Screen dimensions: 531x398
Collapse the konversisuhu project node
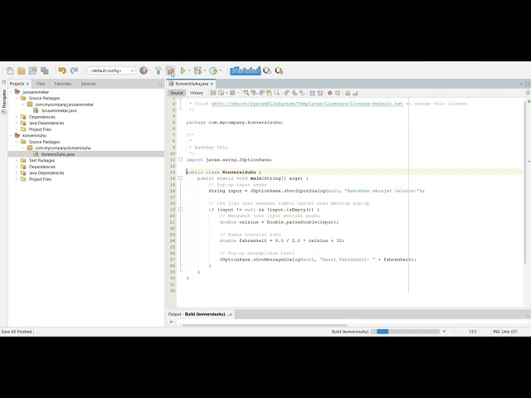tap(11, 135)
